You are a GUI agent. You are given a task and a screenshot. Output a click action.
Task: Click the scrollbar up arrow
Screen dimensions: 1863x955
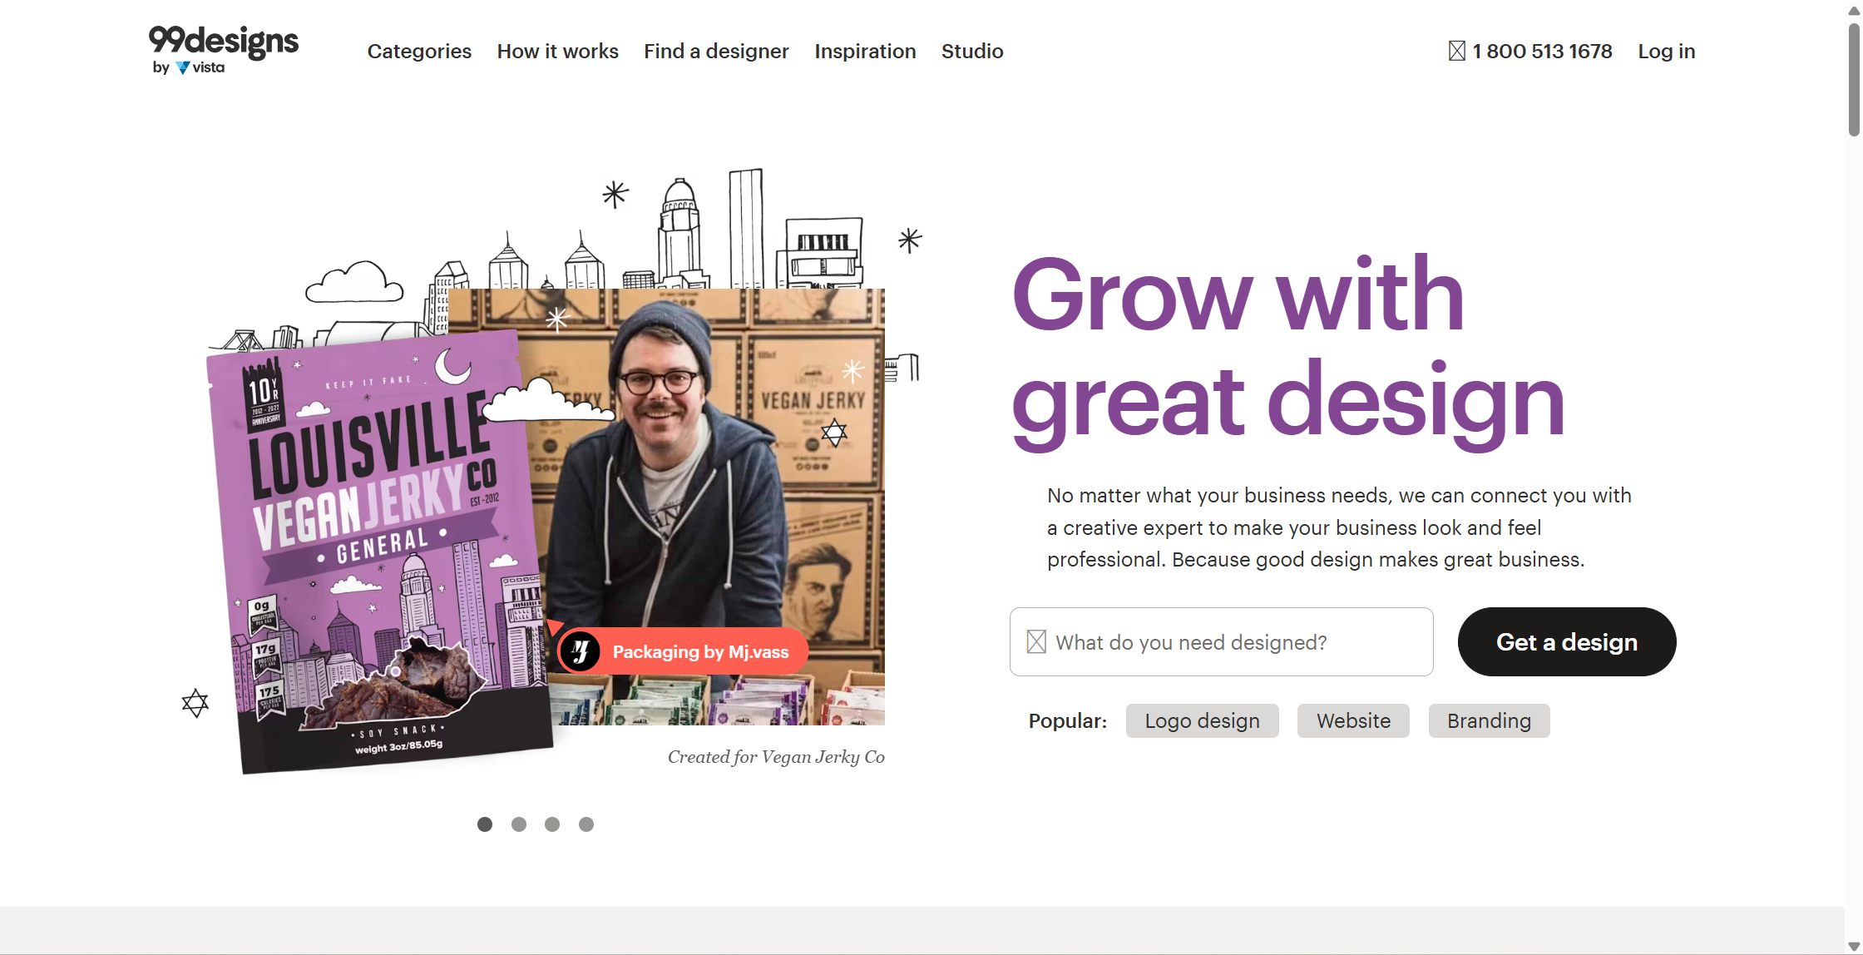(x=1854, y=9)
